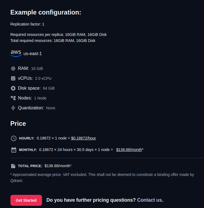Click the $136.68/month monthly price link
The height and width of the screenshot is (208, 204).
(x=129, y=150)
